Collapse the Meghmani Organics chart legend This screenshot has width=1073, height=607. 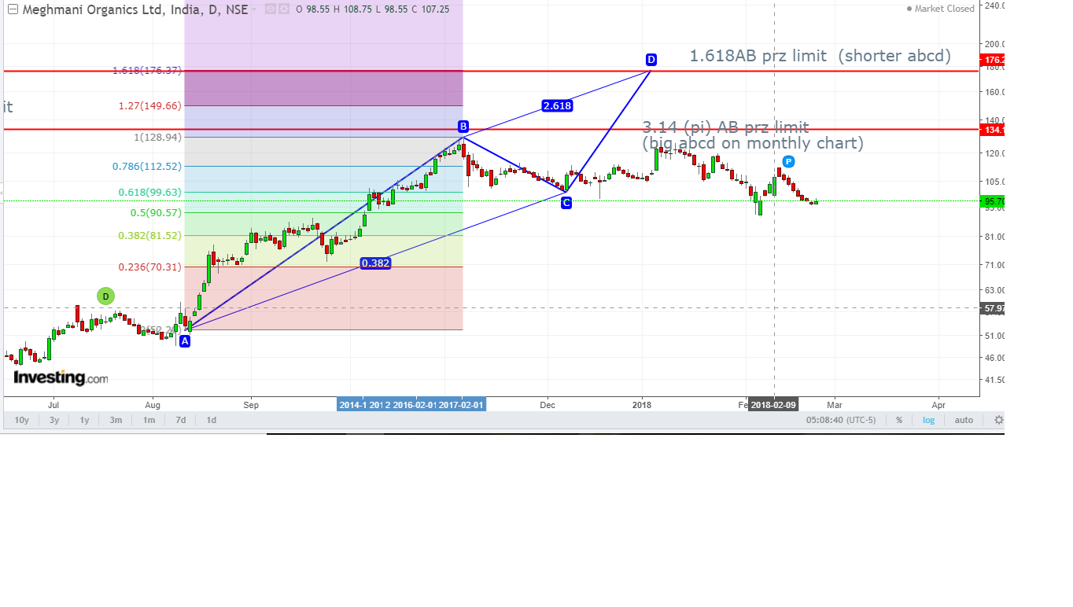(13, 9)
